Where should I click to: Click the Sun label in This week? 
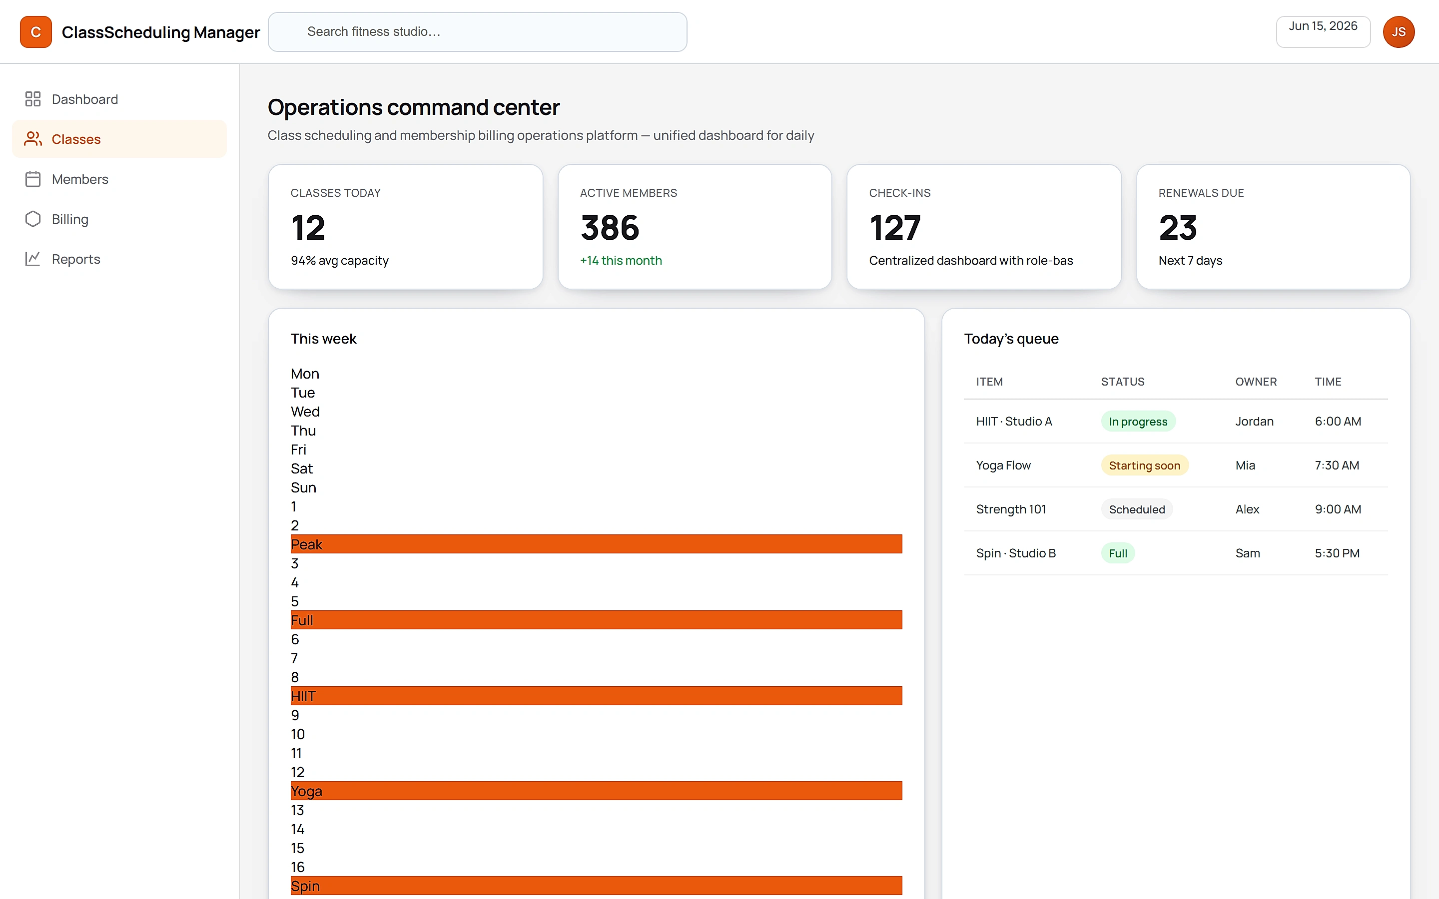pyautogui.click(x=303, y=487)
